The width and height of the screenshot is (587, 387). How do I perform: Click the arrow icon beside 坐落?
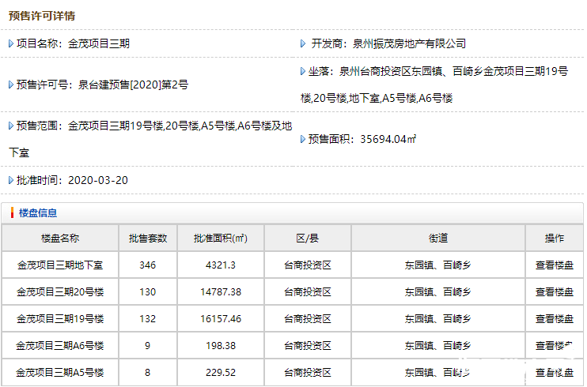[303, 71]
